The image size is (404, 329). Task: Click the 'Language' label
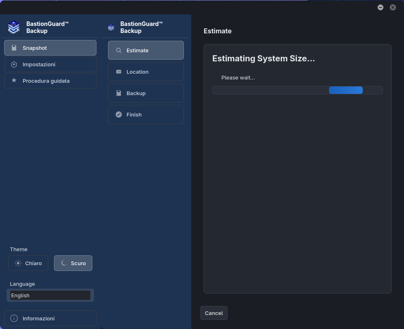22,284
